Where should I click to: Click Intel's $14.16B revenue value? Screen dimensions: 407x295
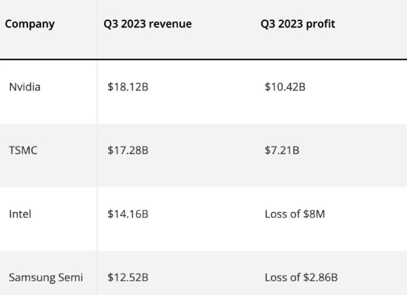[128, 214]
